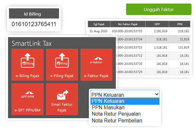Click the No Faktur Pajak column header
196x131 pixels.
(x=128, y=24)
